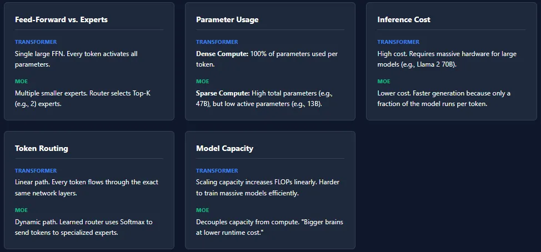
Task: Click the MOE label under Inference Cost
Action: (x=383, y=82)
